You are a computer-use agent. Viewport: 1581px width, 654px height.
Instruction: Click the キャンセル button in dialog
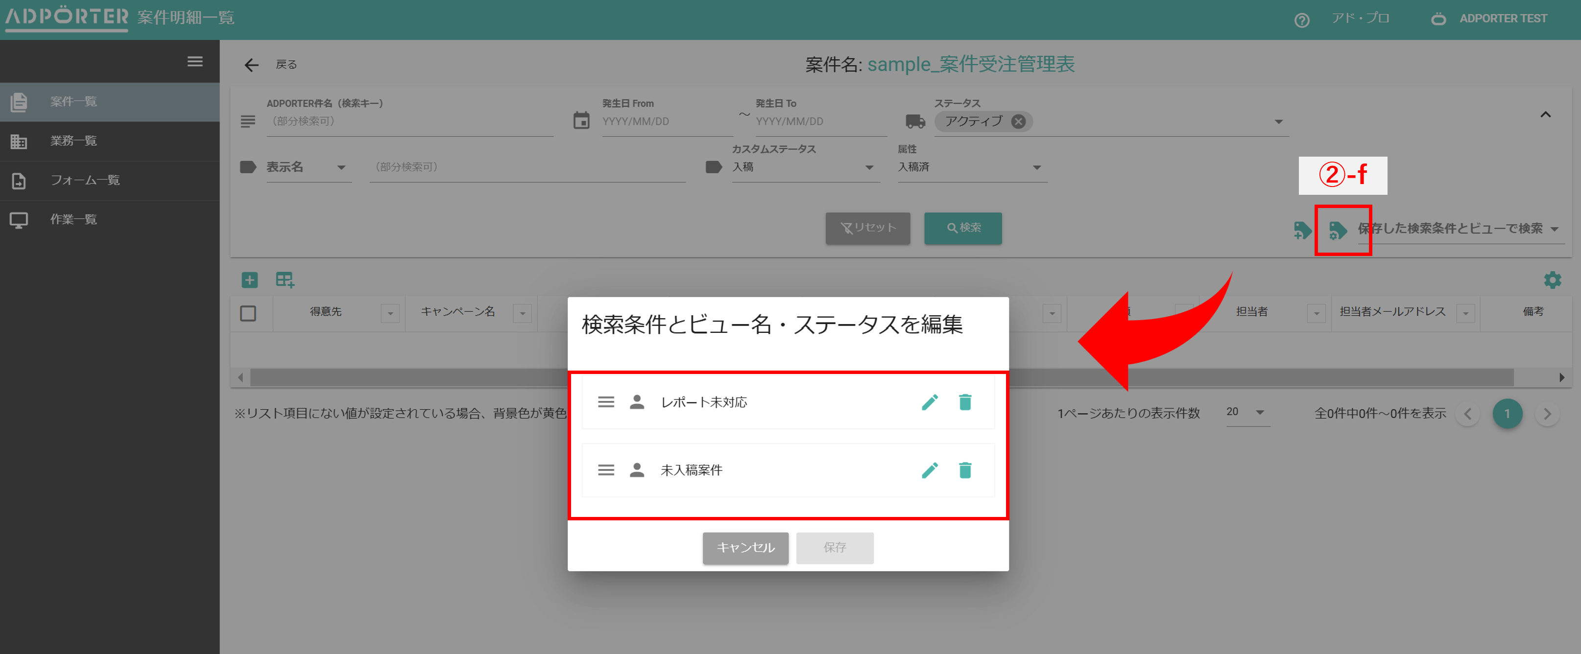point(745,548)
